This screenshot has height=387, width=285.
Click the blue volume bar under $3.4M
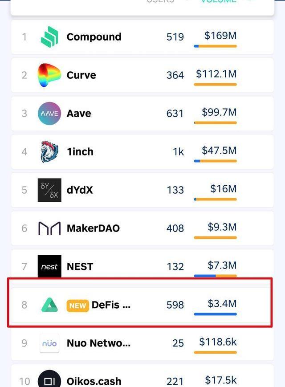point(215,314)
